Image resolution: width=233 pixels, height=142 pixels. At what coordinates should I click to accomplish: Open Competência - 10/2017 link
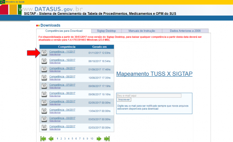(x=62, y=60)
